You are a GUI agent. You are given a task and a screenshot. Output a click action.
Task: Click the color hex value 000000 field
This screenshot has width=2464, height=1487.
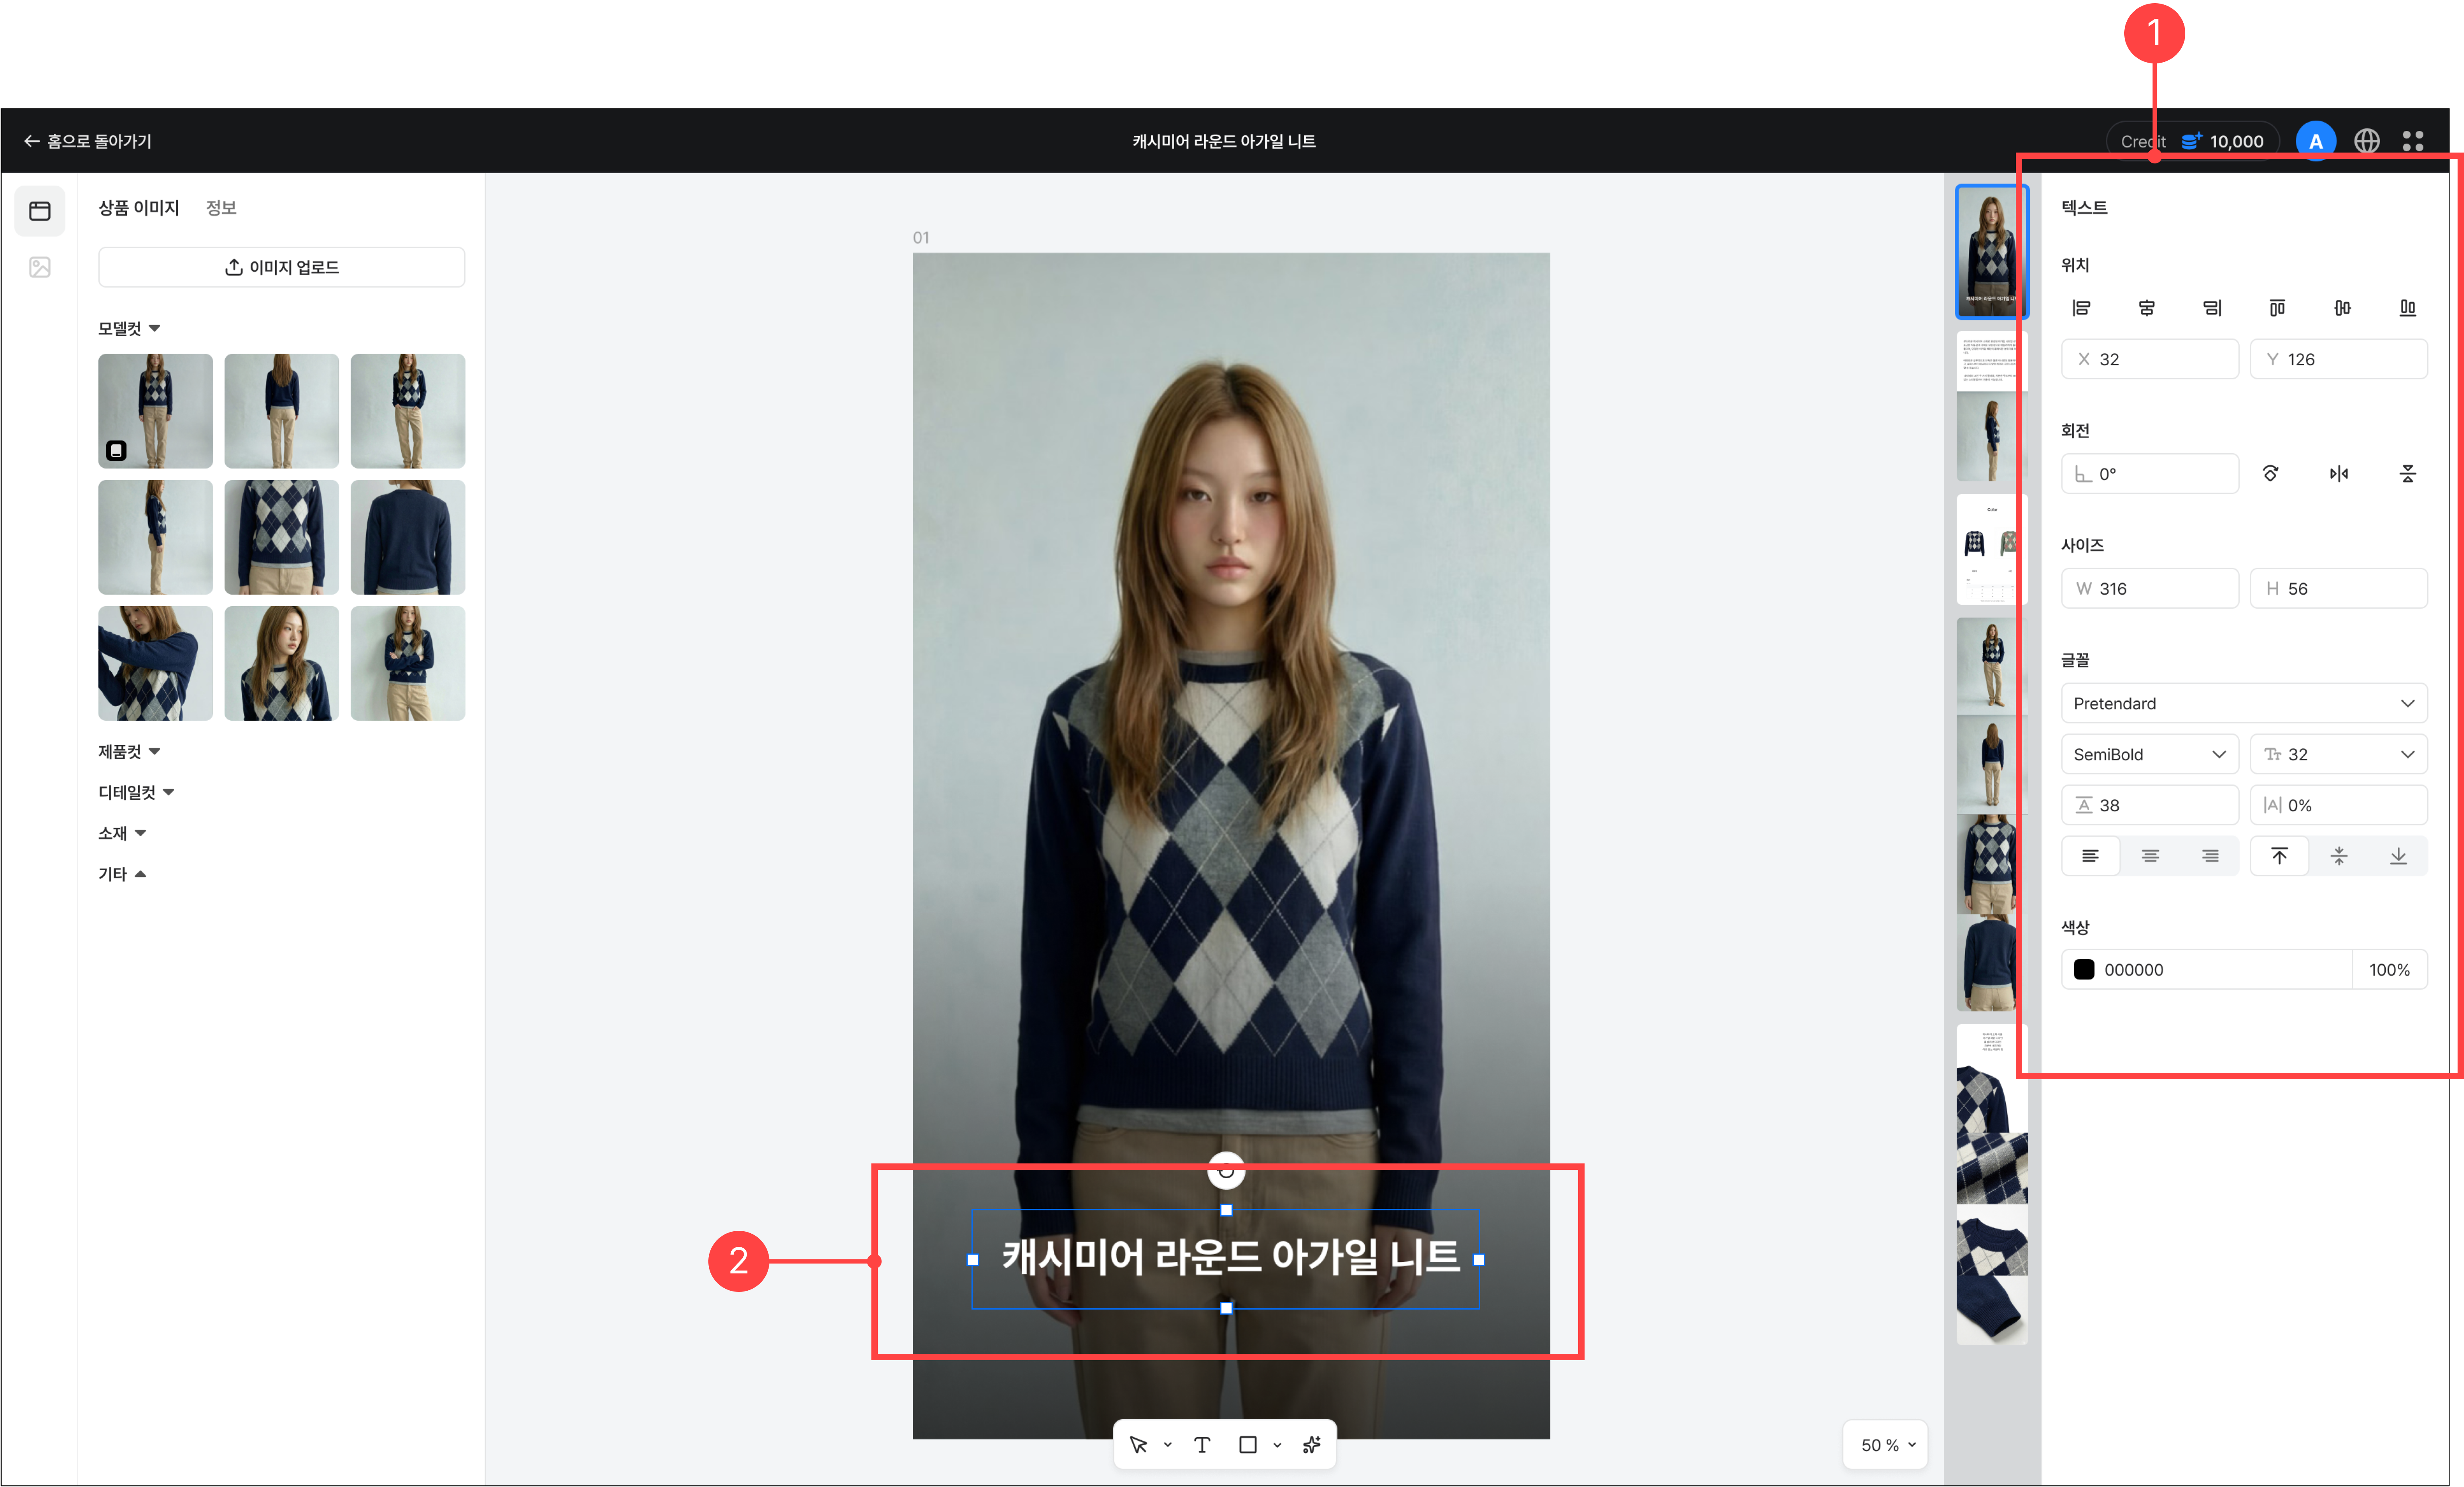(2207, 969)
